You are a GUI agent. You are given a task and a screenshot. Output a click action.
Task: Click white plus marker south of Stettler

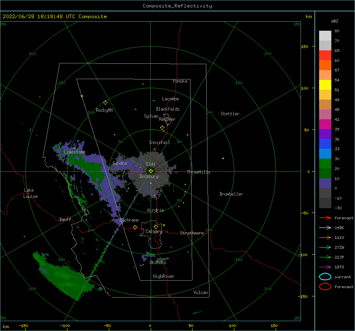[x=223, y=158]
